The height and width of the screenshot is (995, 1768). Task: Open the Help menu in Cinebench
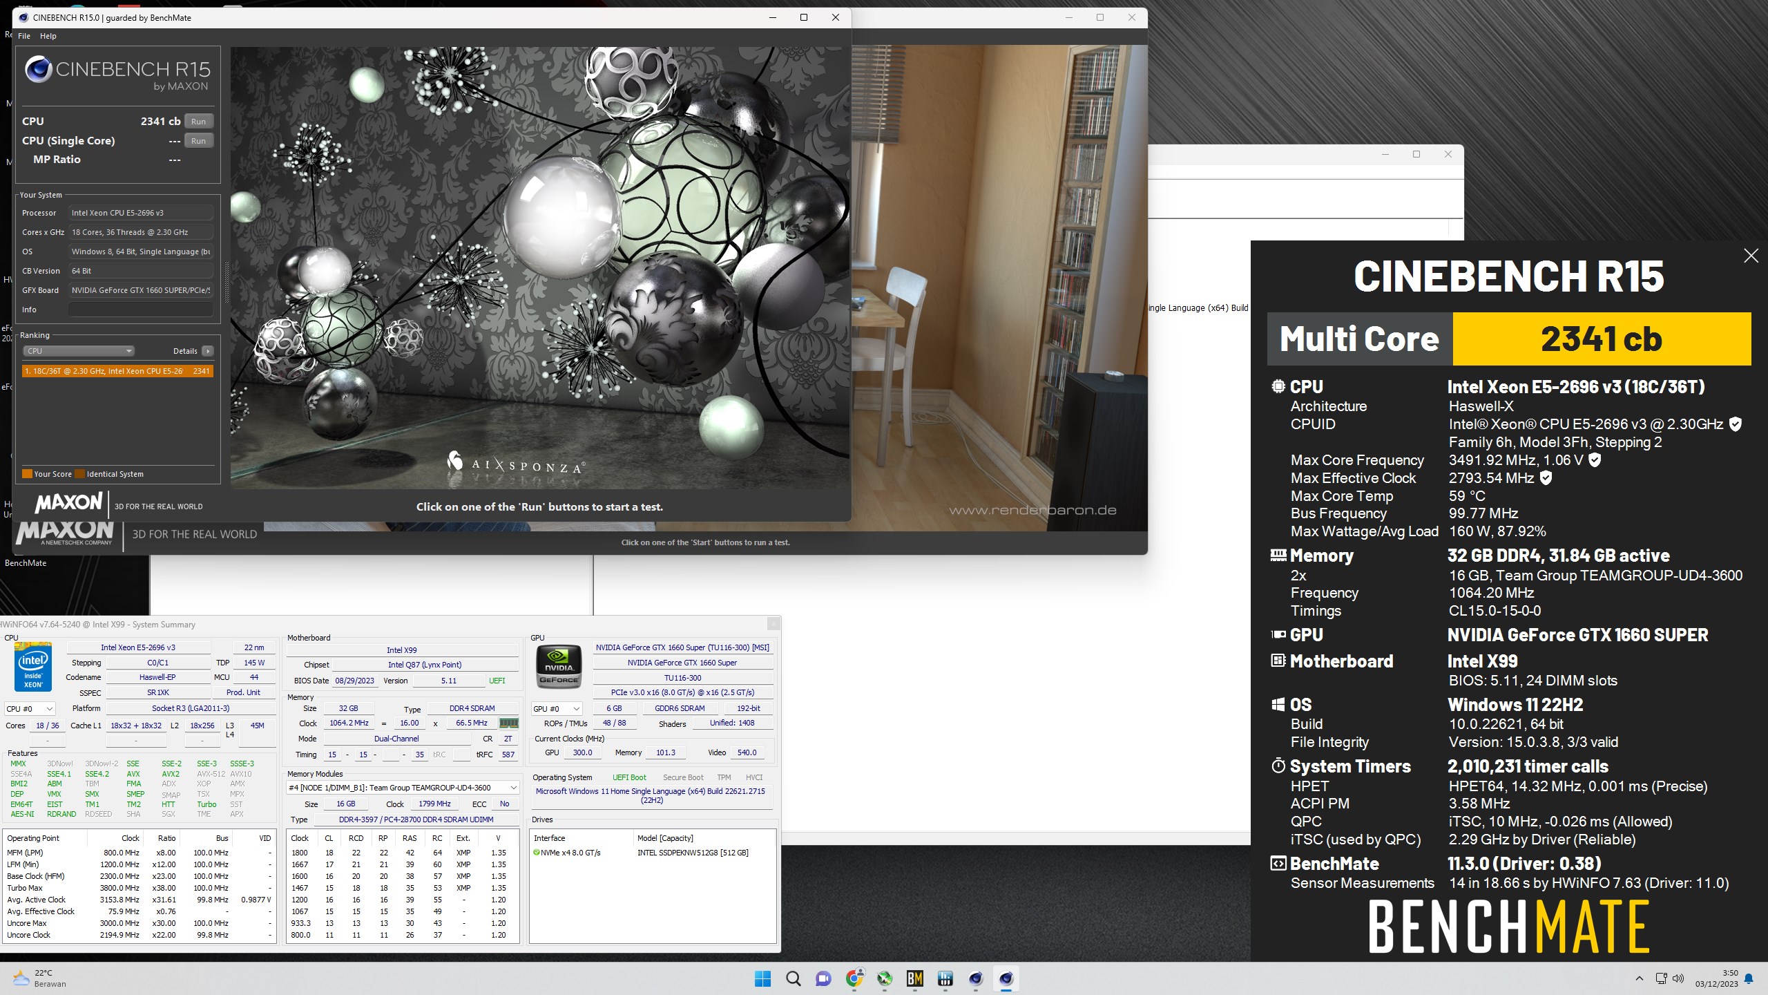tap(48, 36)
